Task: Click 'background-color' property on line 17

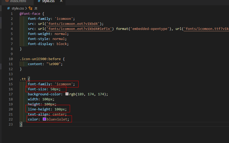Action: tap(44, 94)
